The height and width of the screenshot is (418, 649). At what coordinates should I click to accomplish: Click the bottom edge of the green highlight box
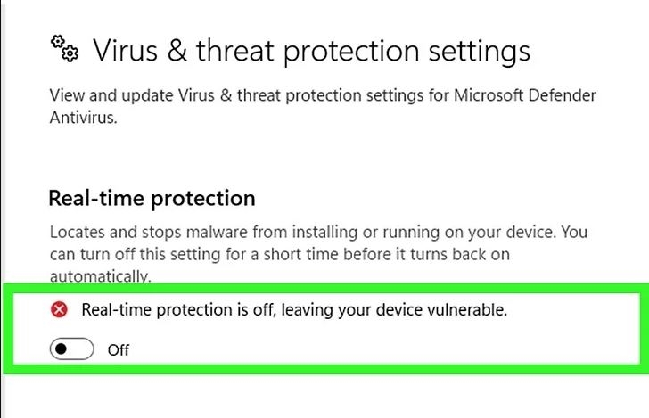click(326, 369)
